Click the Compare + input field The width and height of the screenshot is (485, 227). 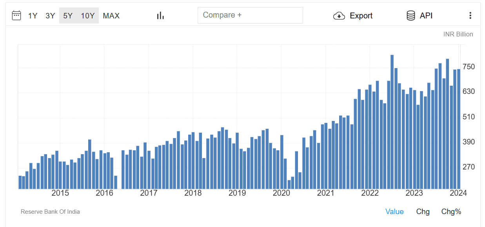(x=250, y=15)
